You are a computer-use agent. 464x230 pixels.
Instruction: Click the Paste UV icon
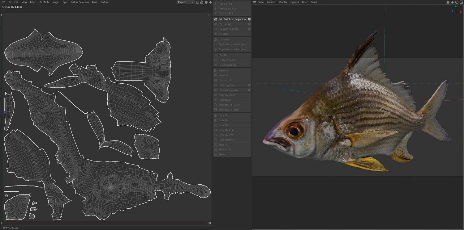216,120
